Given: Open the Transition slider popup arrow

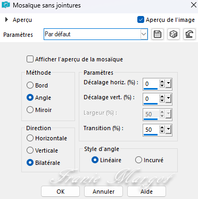Looking at the screenshot, I should (168, 130).
